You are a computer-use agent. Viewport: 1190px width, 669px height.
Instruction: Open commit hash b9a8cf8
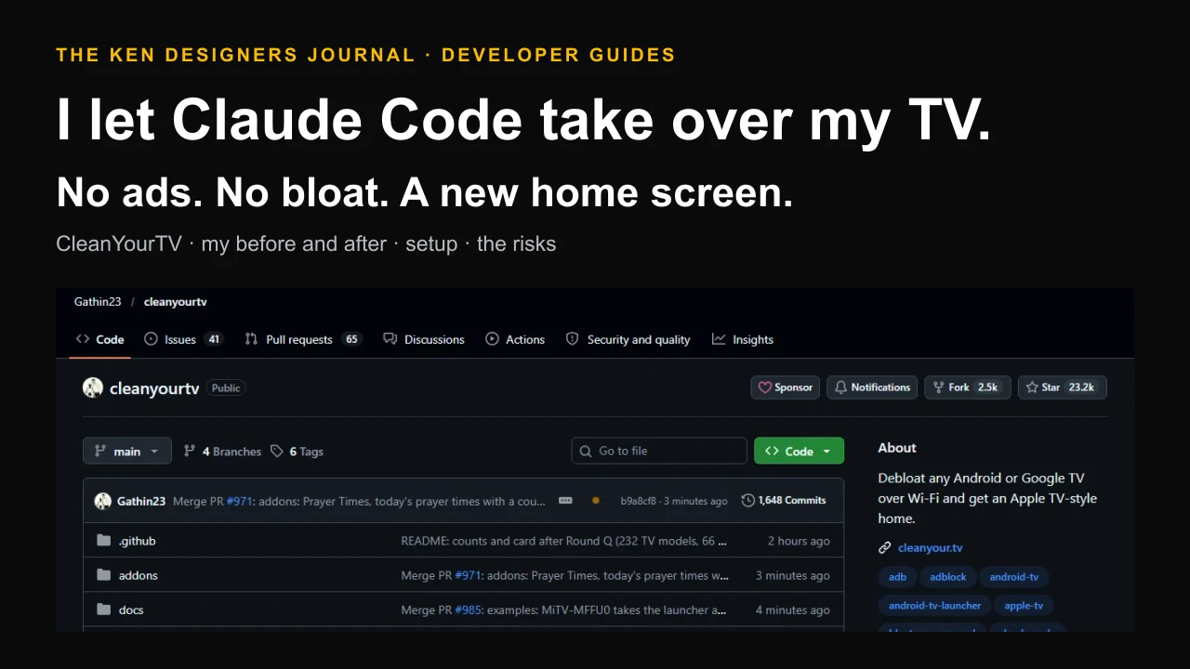tap(638, 501)
